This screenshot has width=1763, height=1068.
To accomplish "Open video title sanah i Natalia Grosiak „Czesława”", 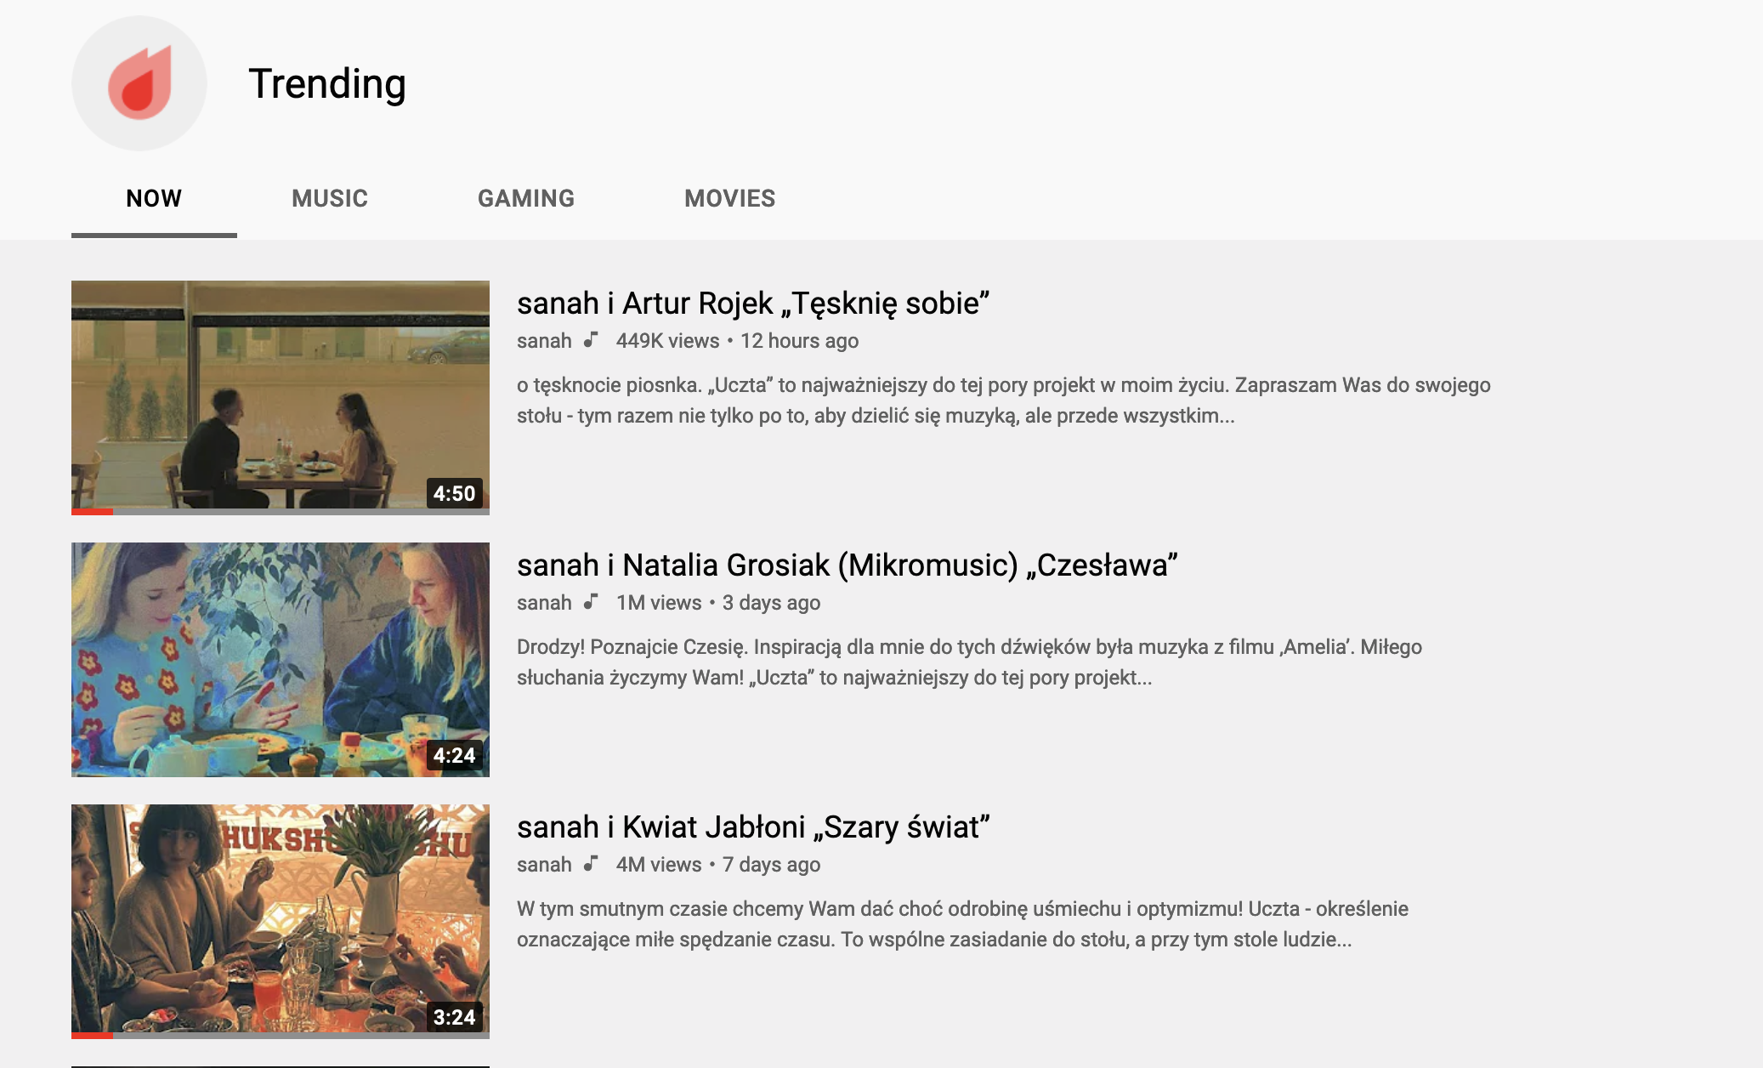I will [847, 565].
